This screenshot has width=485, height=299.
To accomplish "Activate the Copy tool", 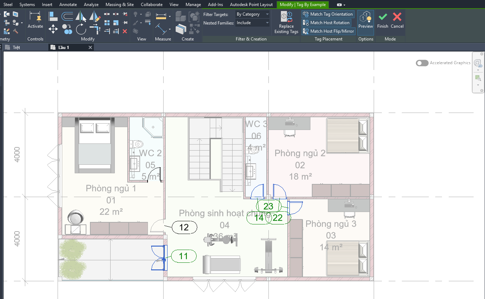I will [x=67, y=29].
